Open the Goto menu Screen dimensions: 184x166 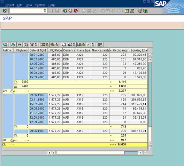pos(29,5)
